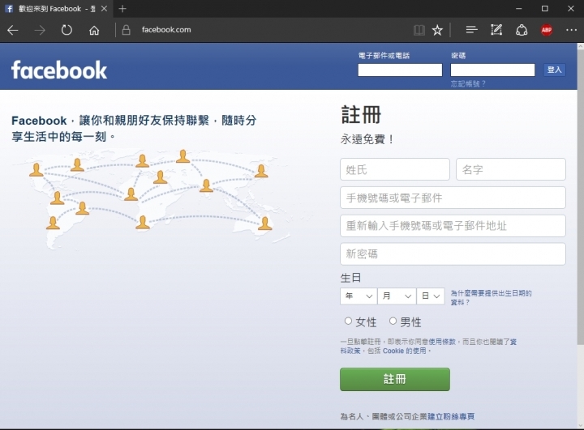Click the green 註冊 sign-up button
Image resolution: width=584 pixels, height=430 pixels.
pos(395,380)
